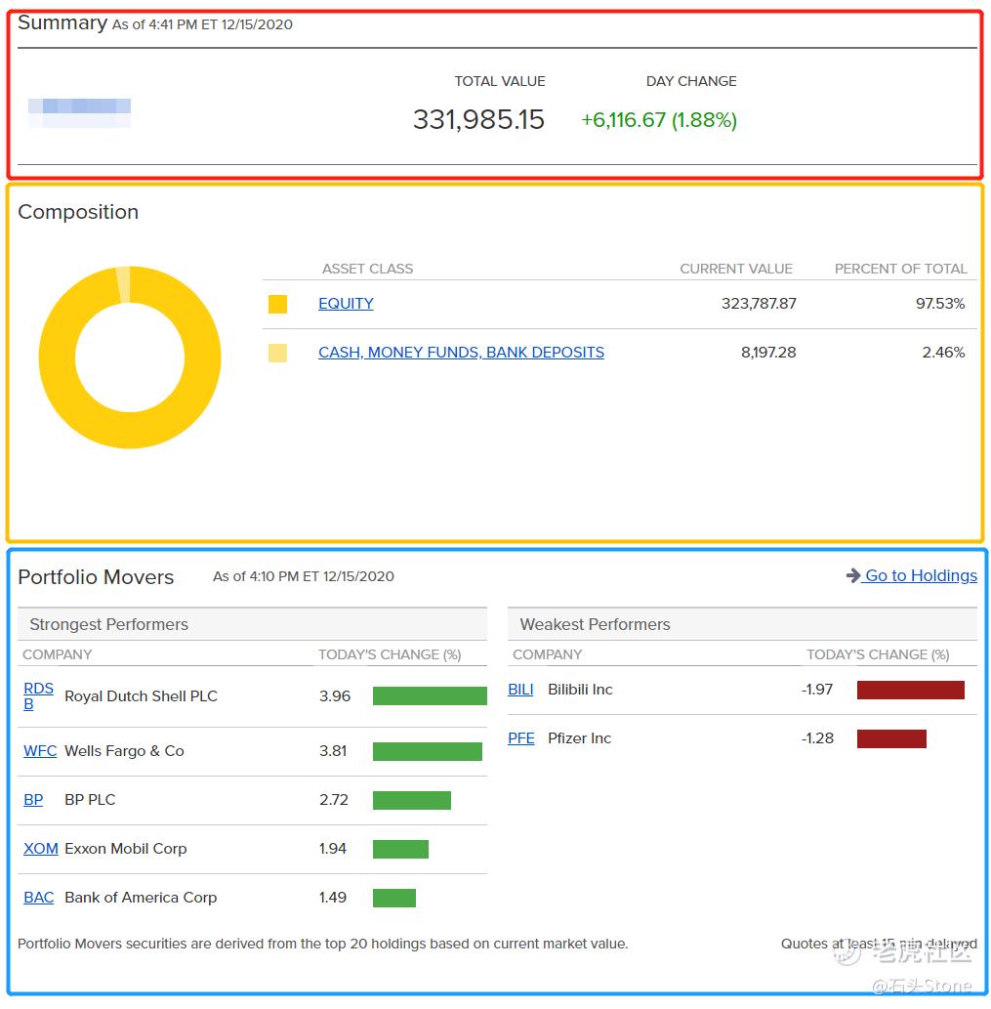Click the Pfizer red change bar
This screenshot has width=991, height=1009.
[891, 738]
